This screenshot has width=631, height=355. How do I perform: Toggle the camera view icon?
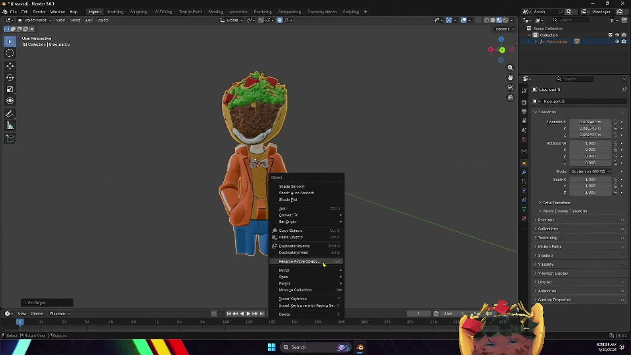point(510,87)
